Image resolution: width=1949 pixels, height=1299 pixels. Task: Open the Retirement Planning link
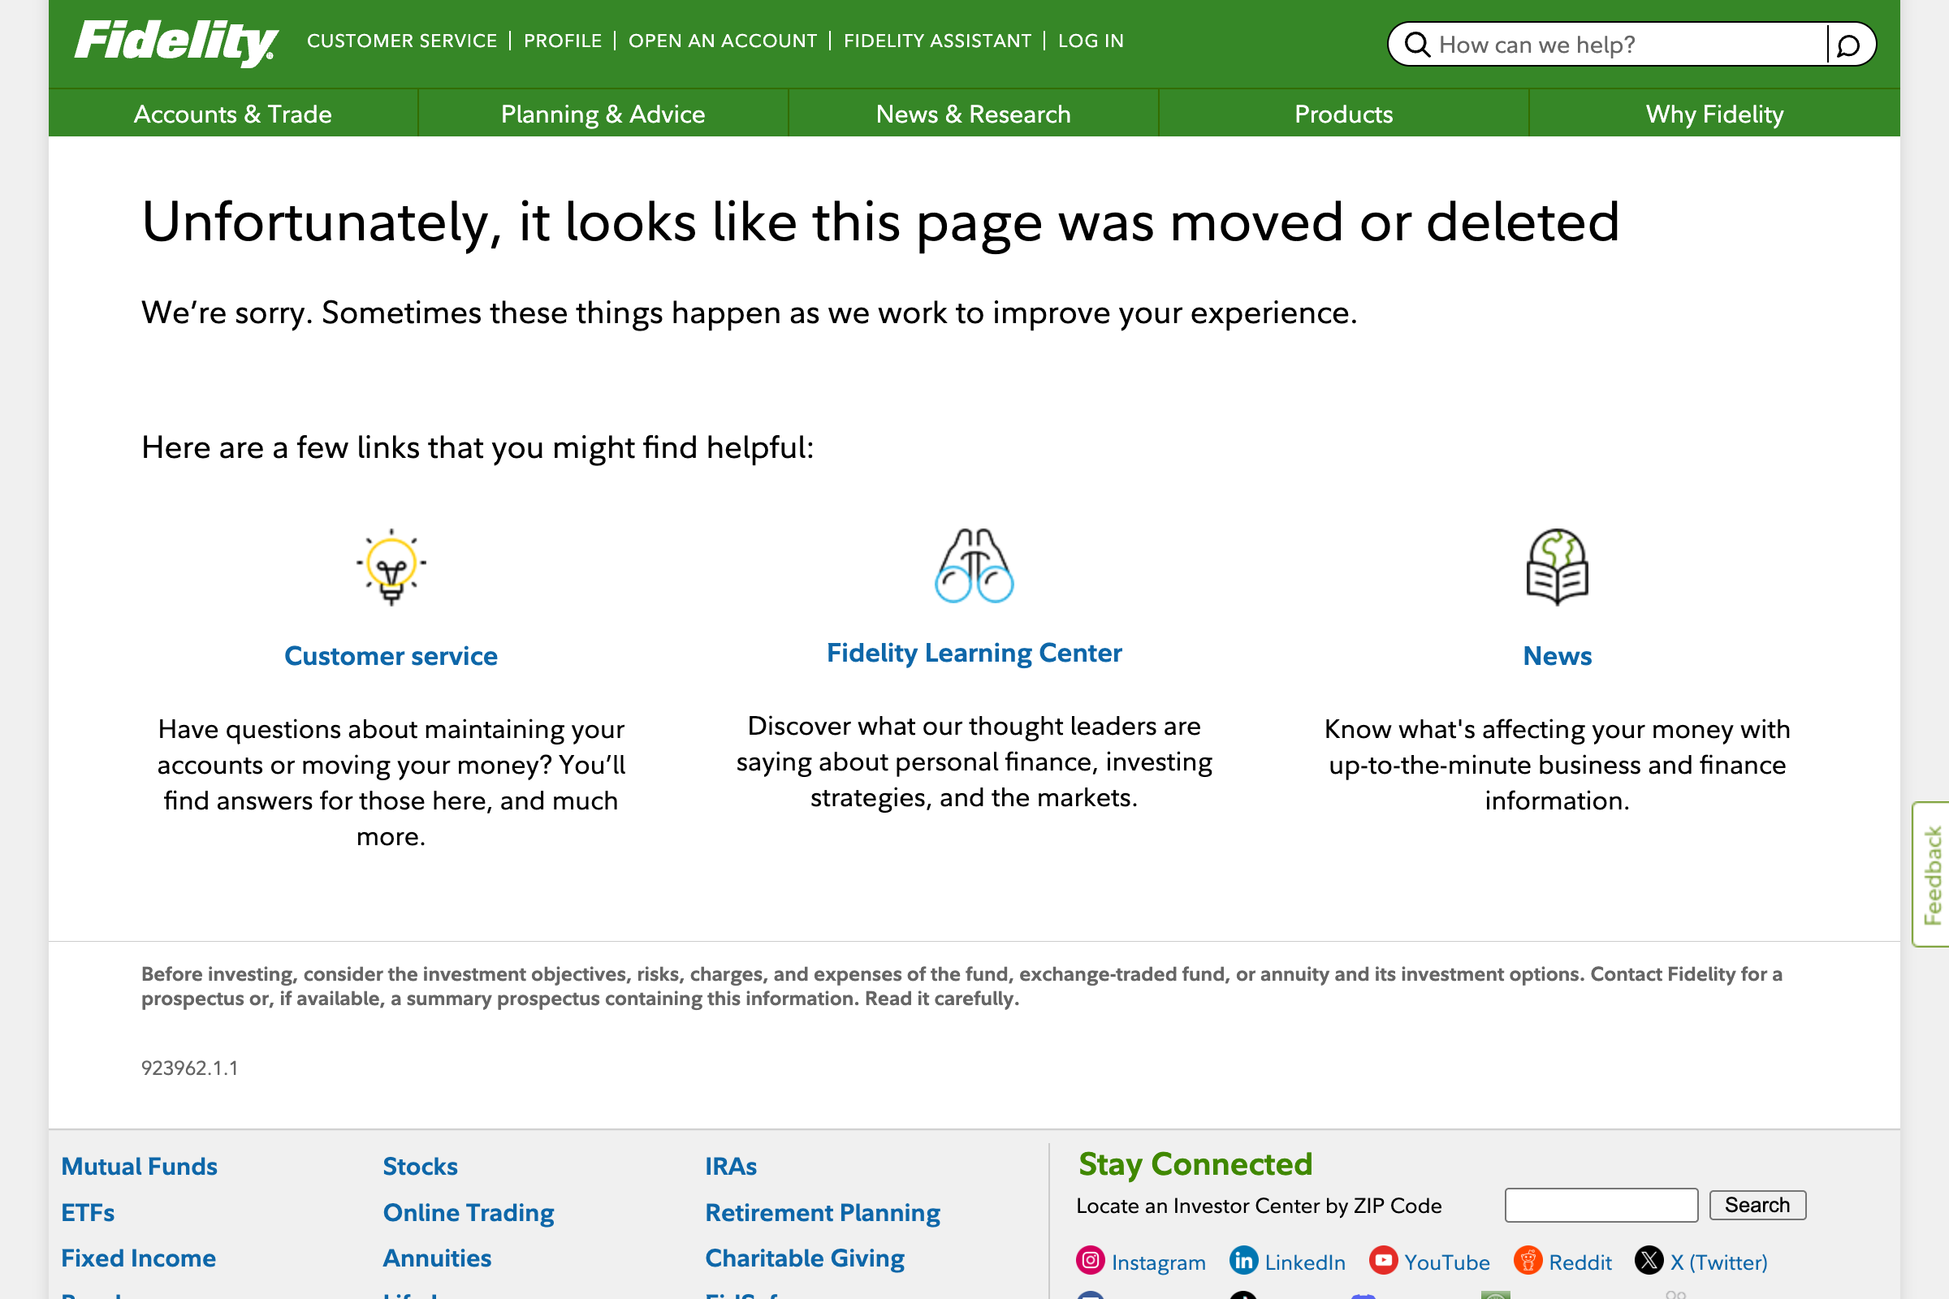pyautogui.click(x=822, y=1212)
